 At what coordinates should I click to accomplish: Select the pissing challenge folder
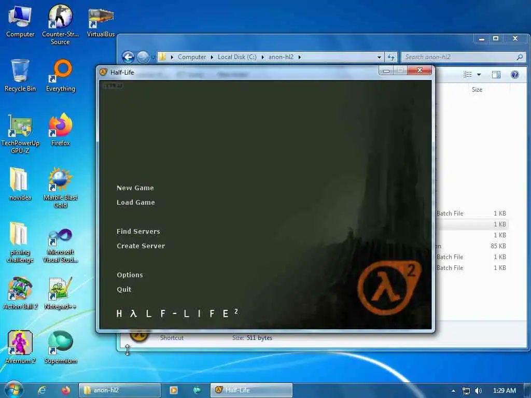pyautogui.click(x=20, y=243)
